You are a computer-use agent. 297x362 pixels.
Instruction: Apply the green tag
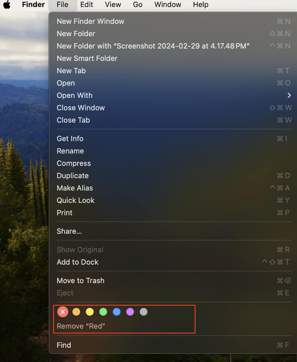103,312
